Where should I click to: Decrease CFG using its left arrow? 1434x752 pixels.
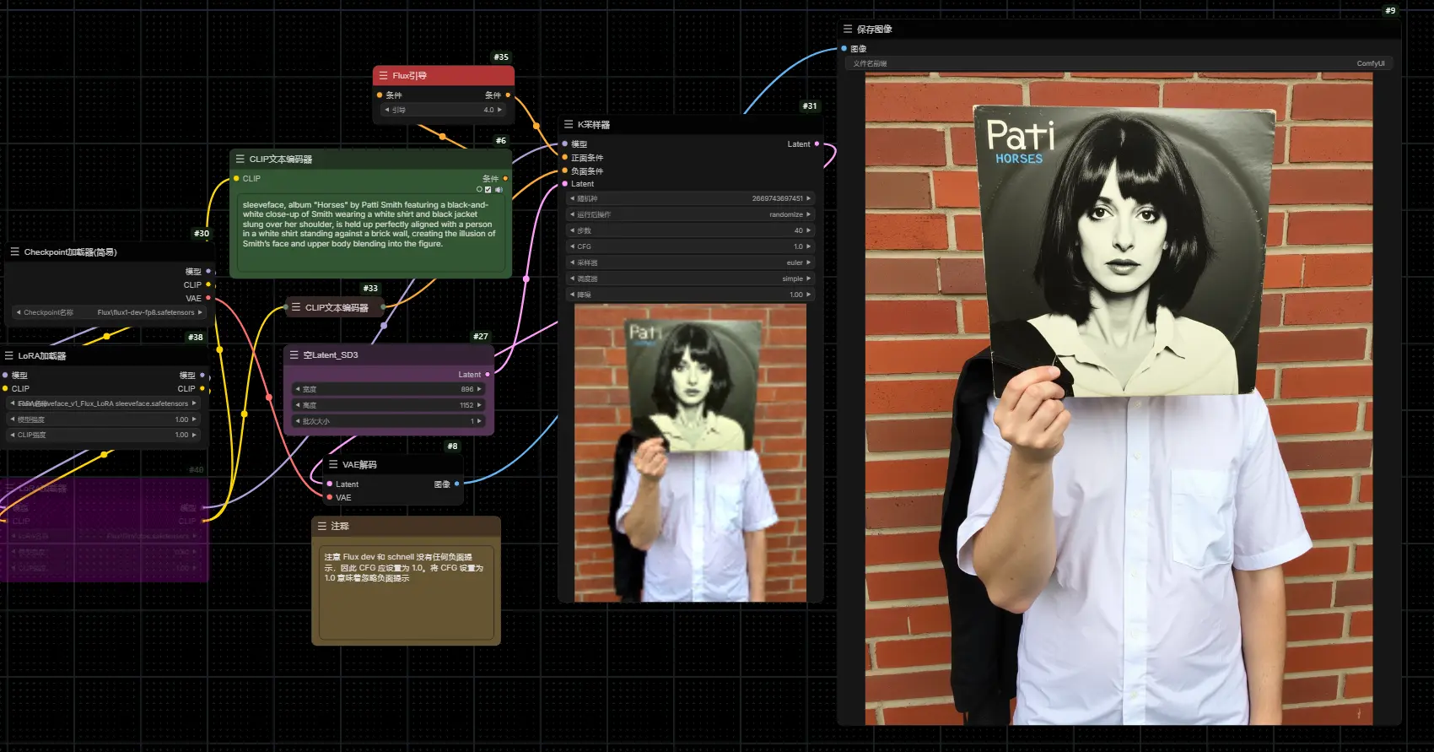573,246
